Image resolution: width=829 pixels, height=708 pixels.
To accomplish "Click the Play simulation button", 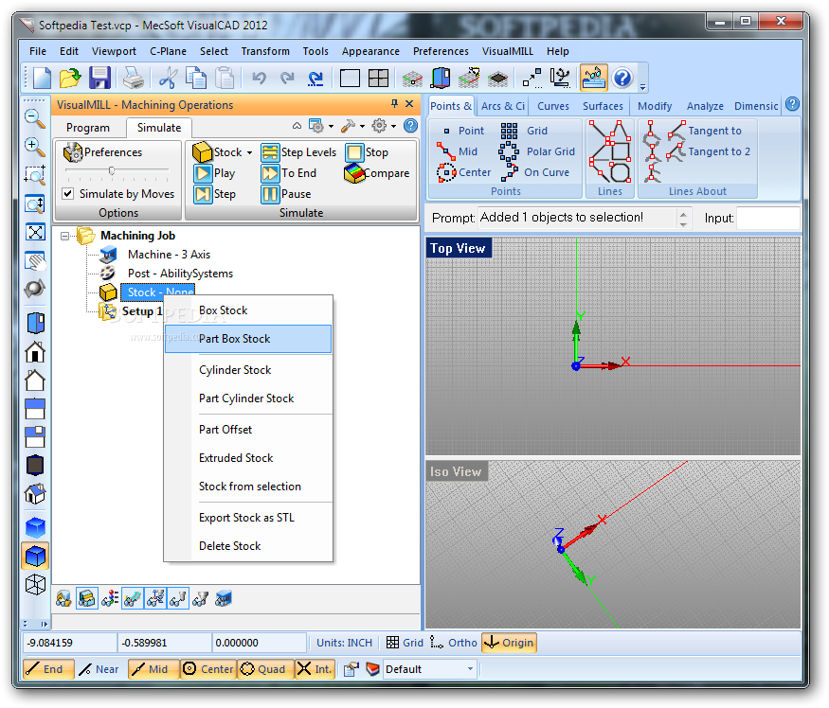I will 214,173.
